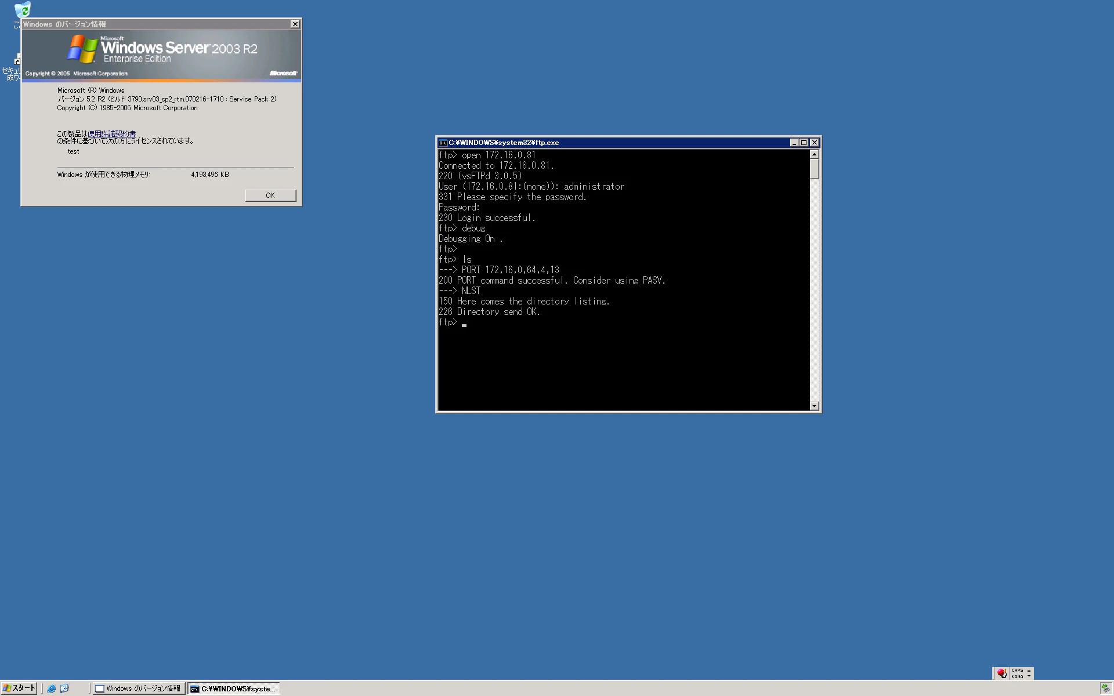Open the language bar options dropdown arrow

coord(1029,676)
